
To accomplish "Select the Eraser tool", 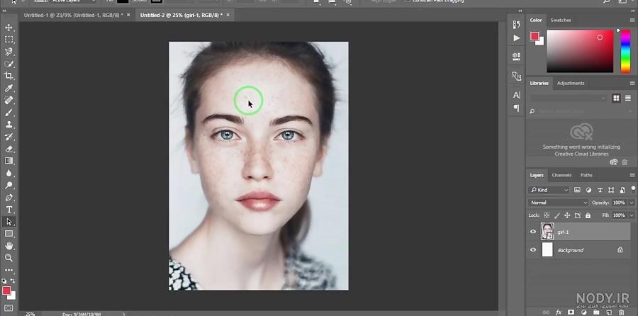I will click(9, 149).
